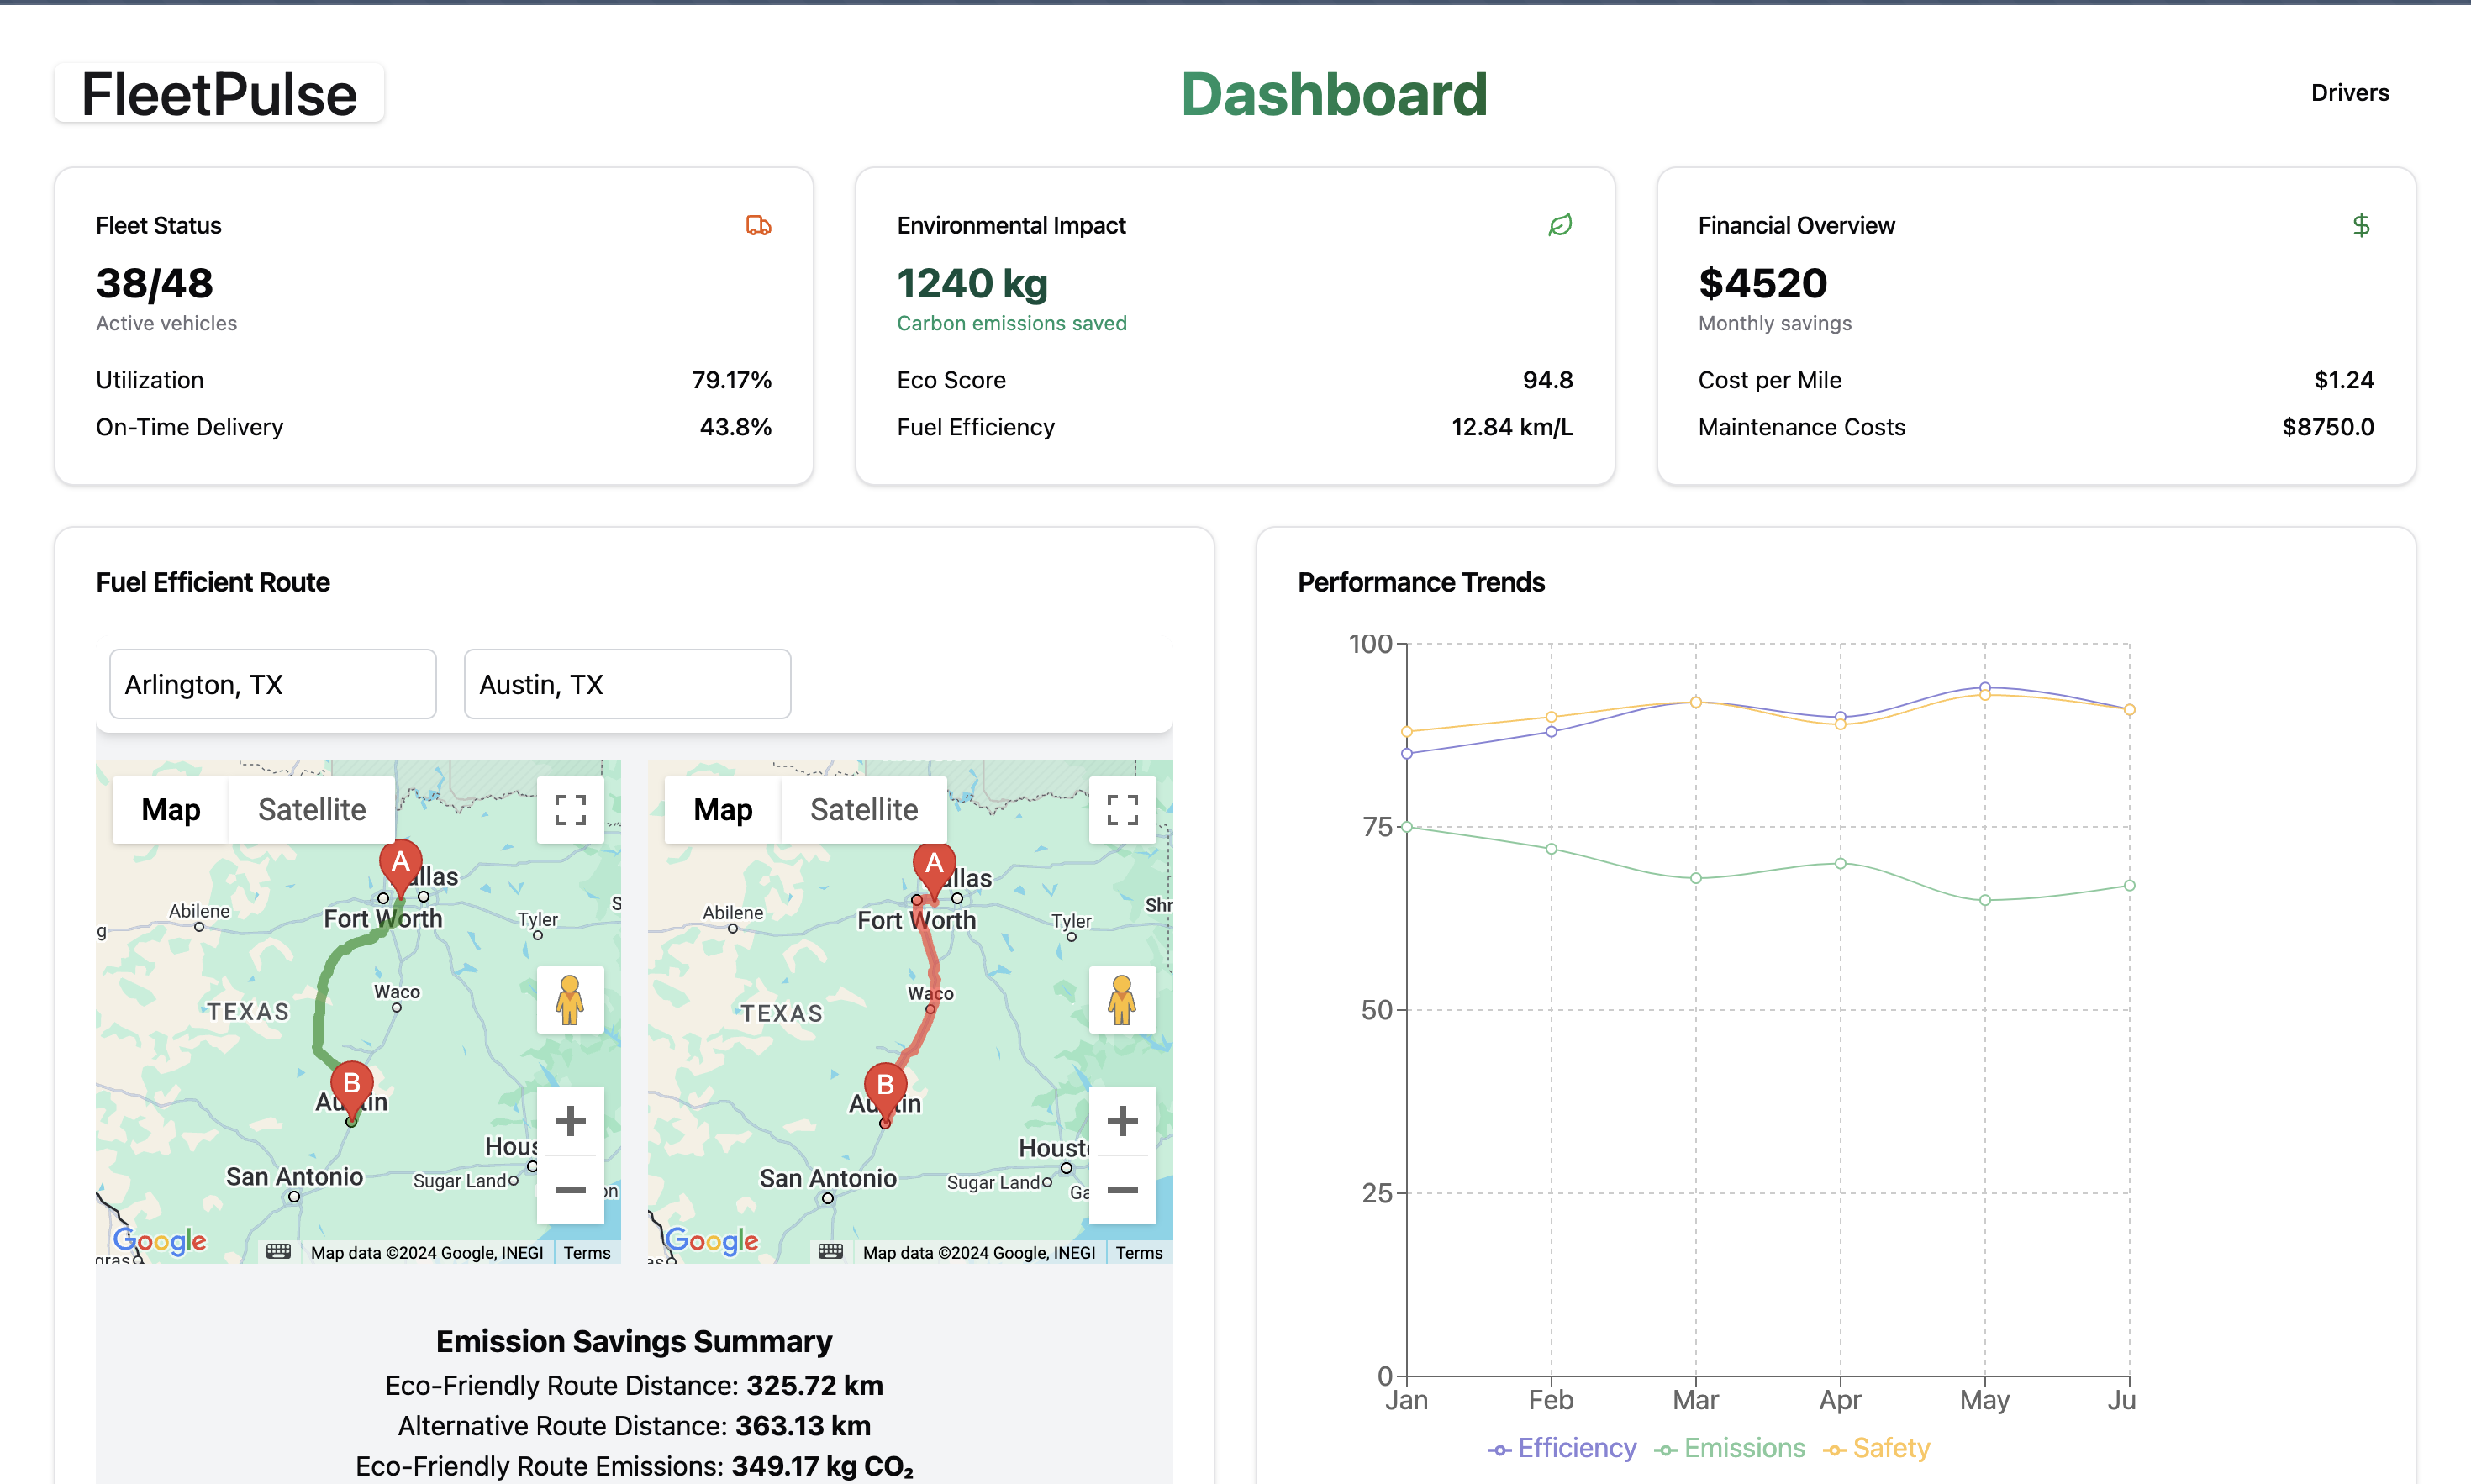Zoom in on the left map
Screen dimensions: 2471x1484
point(570,1121)
